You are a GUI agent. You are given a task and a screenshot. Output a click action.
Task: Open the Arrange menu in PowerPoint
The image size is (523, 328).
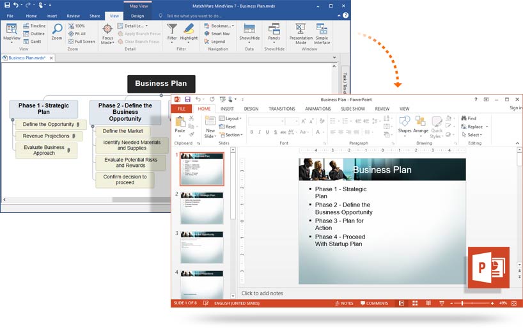(x=421, y=126)
